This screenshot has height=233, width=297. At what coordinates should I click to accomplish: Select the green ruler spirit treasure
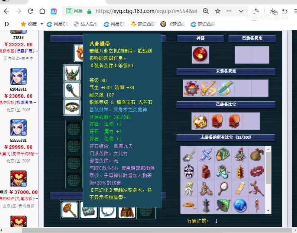[225, 88]
